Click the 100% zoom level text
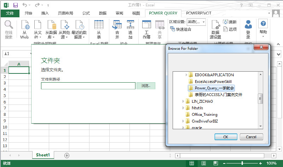Viewport: 283px width, 167px height. click(x=271, y=163)
